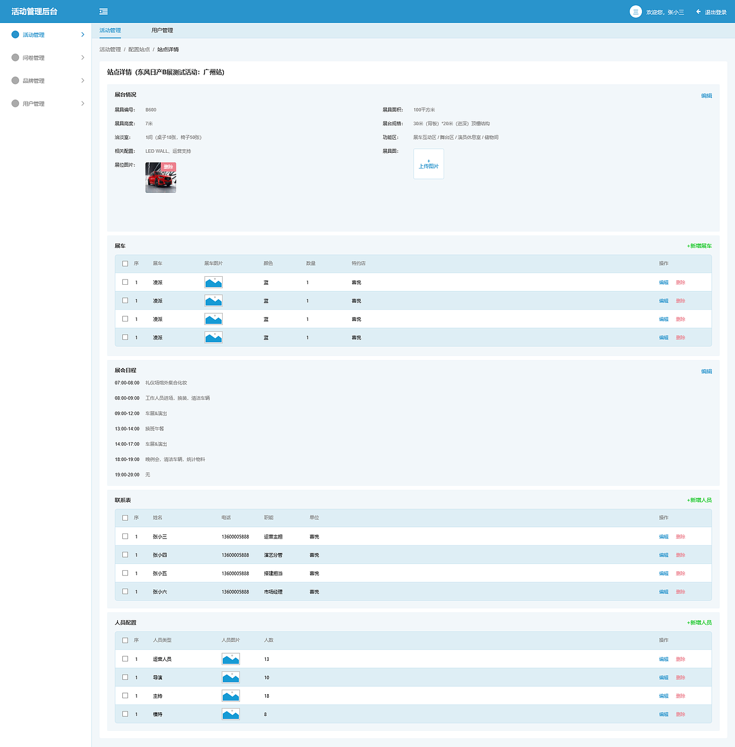Viewport: 735px width, 747px height.
Task: Check the checkbox for 导演 row
Action: coord(125,678)
